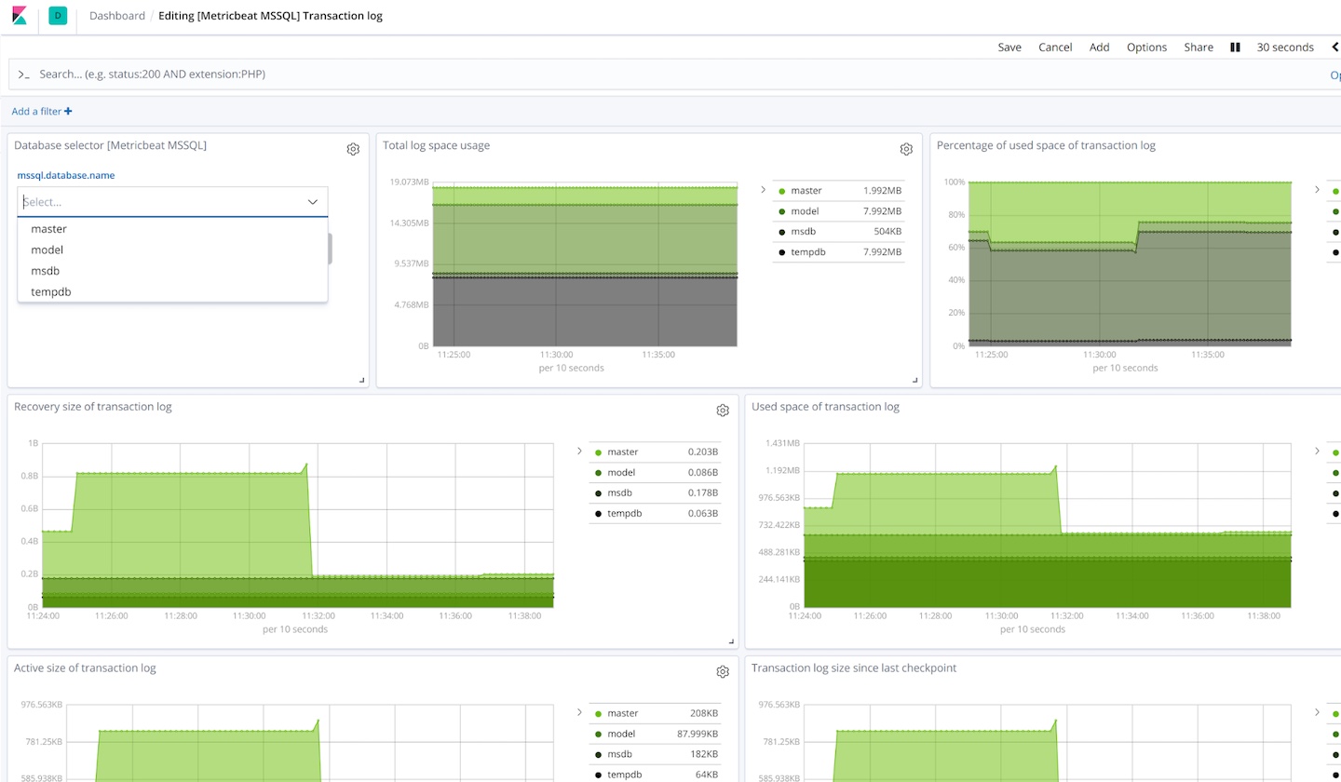Grab Total log space usage corner handle
This screenshot has height=782, width=1341.
click(x=915, y=380)
